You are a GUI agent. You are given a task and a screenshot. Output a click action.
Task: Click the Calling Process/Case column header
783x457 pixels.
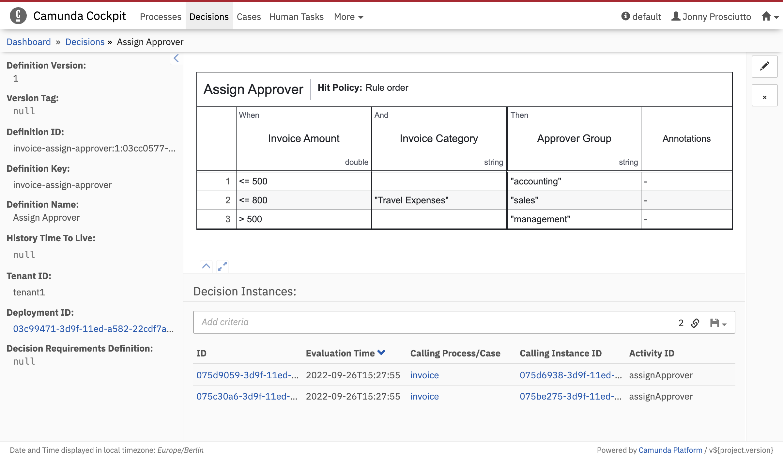(455, 353)
